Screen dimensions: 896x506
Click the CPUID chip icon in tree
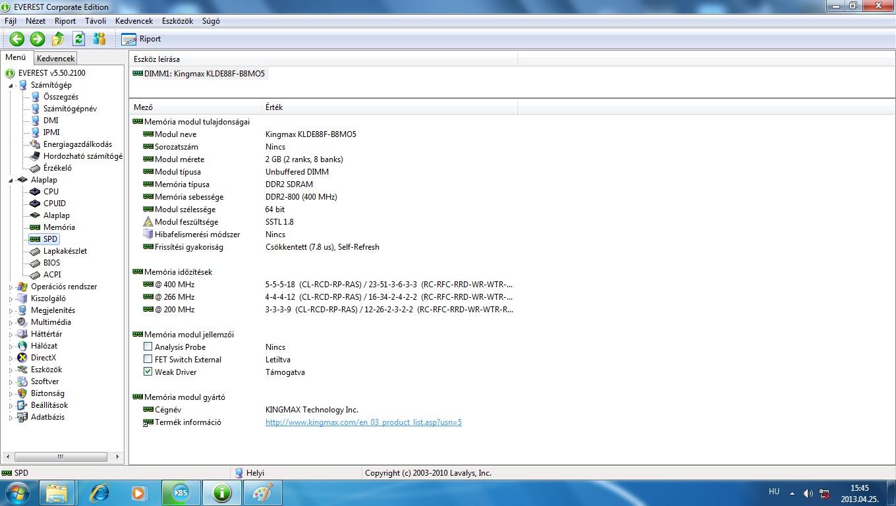click(35, 204)
